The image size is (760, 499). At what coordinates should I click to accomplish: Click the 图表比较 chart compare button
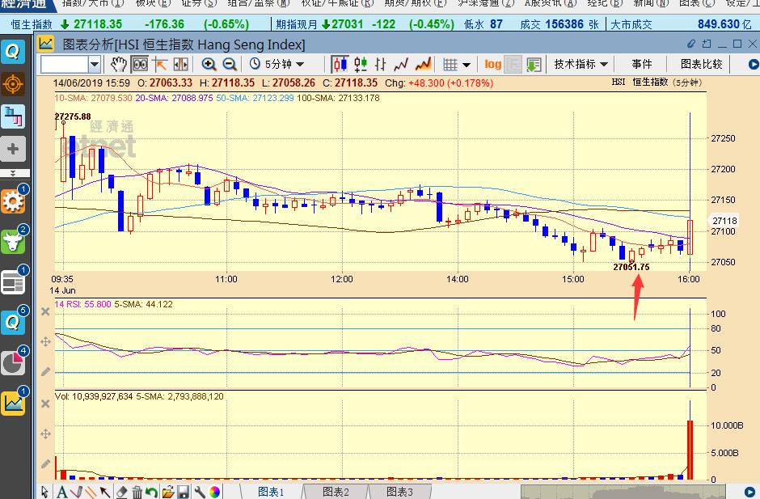pos(701,64)
